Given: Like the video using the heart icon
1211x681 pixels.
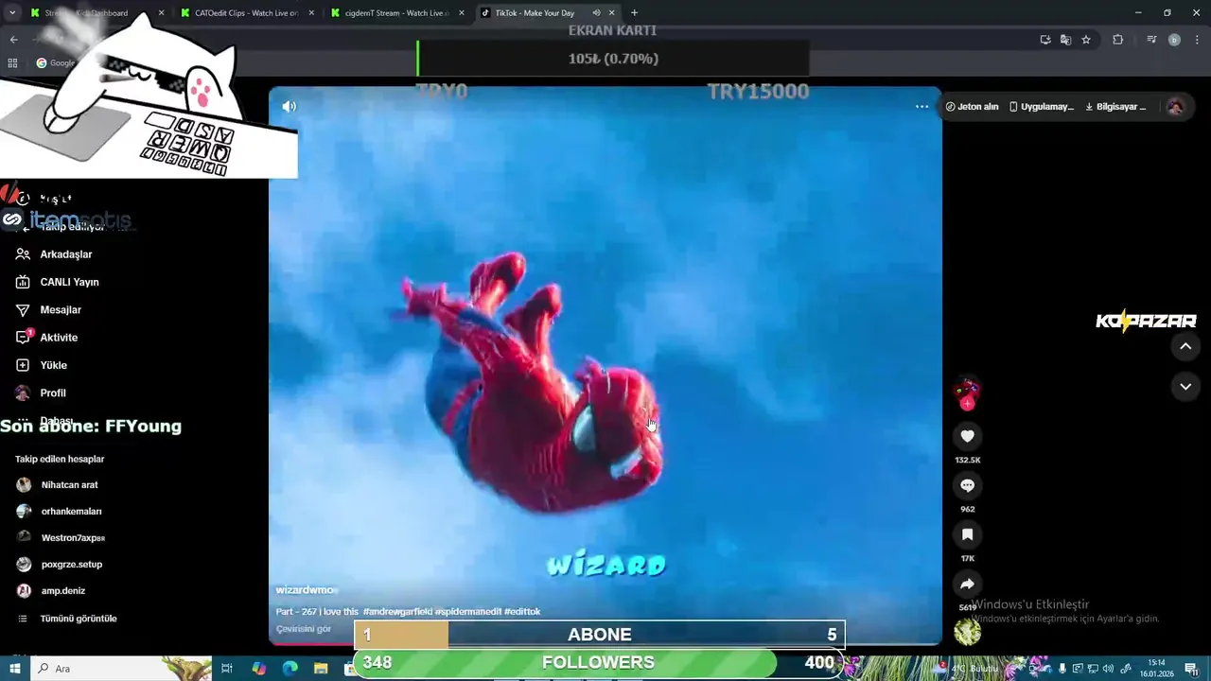Looking at the screenshot, I should [x=967, y=436].
